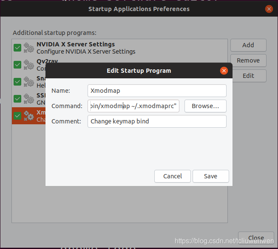Save the startup program changes

pyautogui.click(x=211, y=176)
